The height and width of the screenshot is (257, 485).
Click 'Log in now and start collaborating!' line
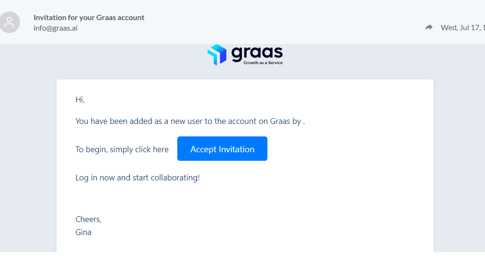coord(138,178)
